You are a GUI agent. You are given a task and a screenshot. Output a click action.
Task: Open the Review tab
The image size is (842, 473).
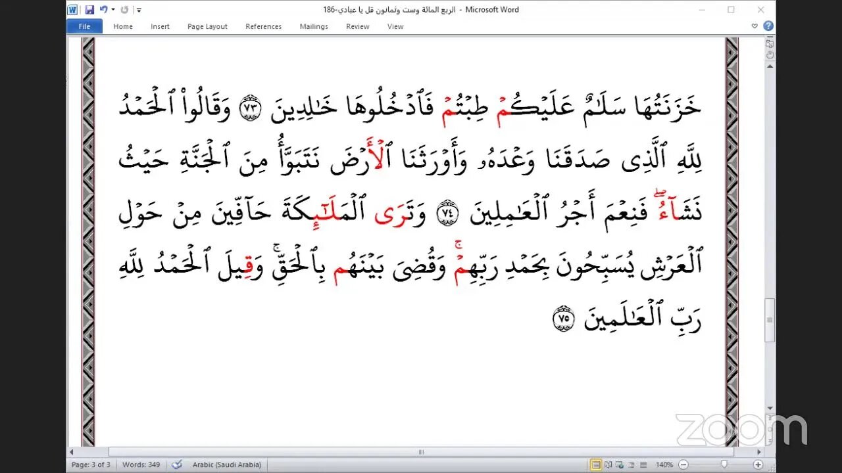click(x=358, y=26)
